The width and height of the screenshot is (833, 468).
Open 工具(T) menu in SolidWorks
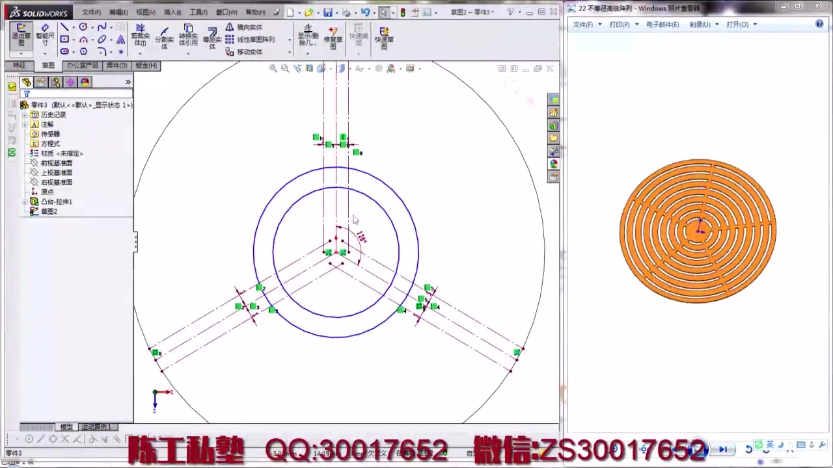pyautogui.click(x=198, y=12)
